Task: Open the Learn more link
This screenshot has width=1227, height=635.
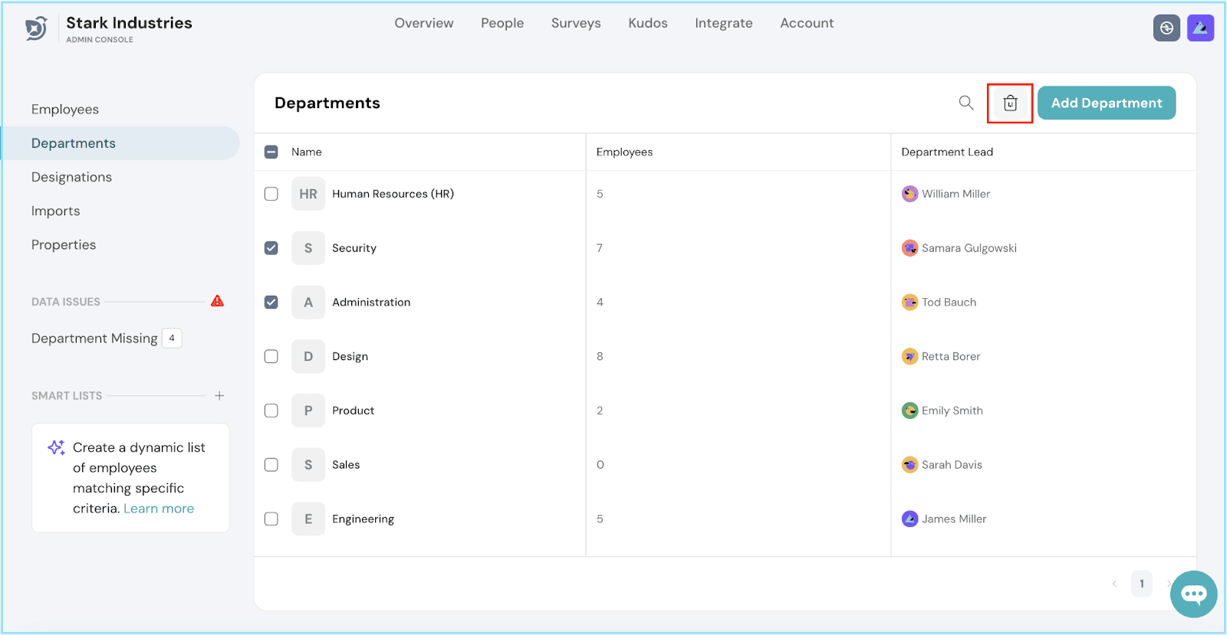Action: click(159, 509)
